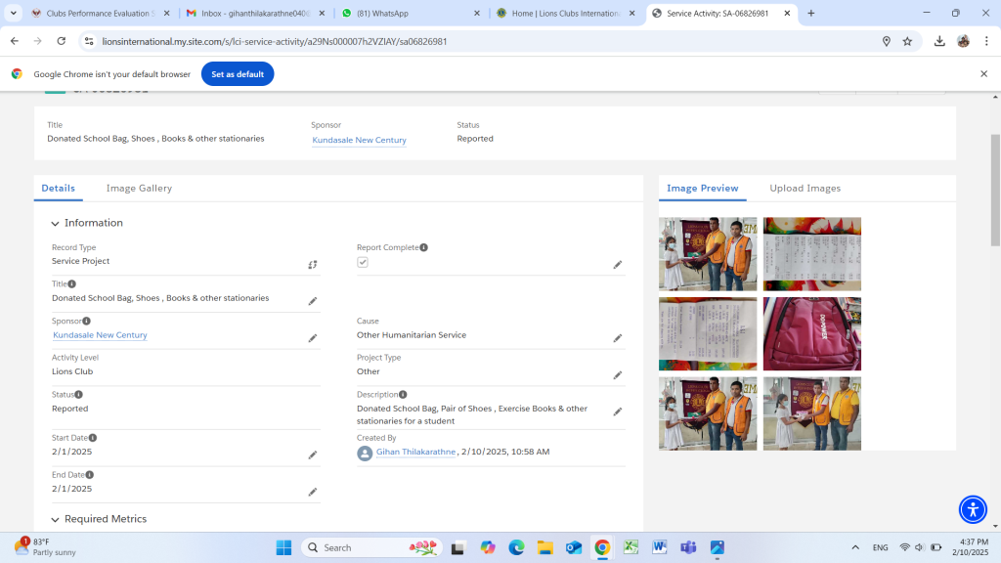Open Gihan Thilakarathne profile link
1001x563 pixels.
click(415, 452)
